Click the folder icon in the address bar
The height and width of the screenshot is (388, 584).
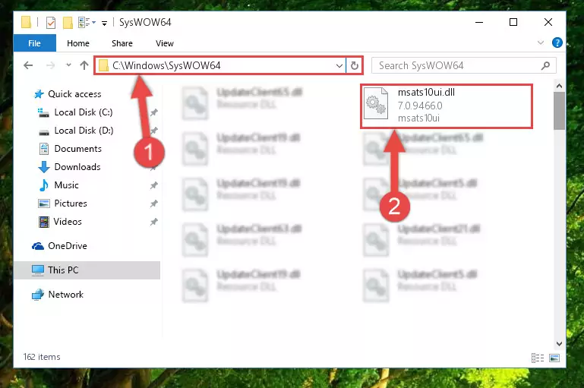pyautogui.click(x=103, y=66)
